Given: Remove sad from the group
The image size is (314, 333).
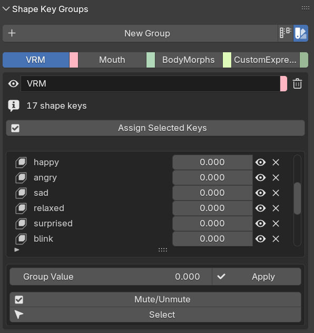Looking at the screenshot, I should click(x=276, y=193).
